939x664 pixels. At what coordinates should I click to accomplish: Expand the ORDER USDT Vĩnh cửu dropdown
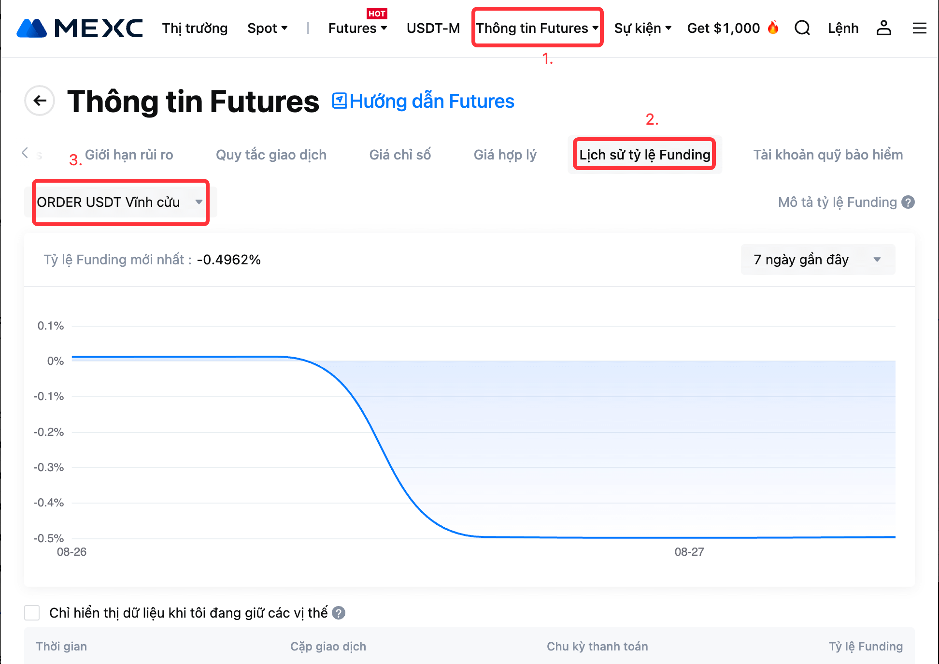120,202
